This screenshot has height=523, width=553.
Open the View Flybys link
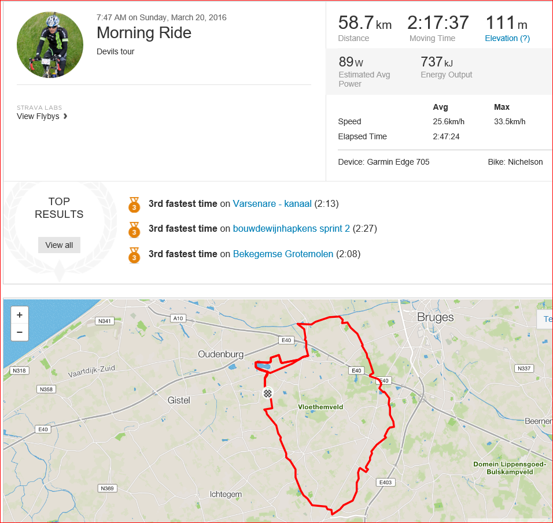[x=39, y=116]
